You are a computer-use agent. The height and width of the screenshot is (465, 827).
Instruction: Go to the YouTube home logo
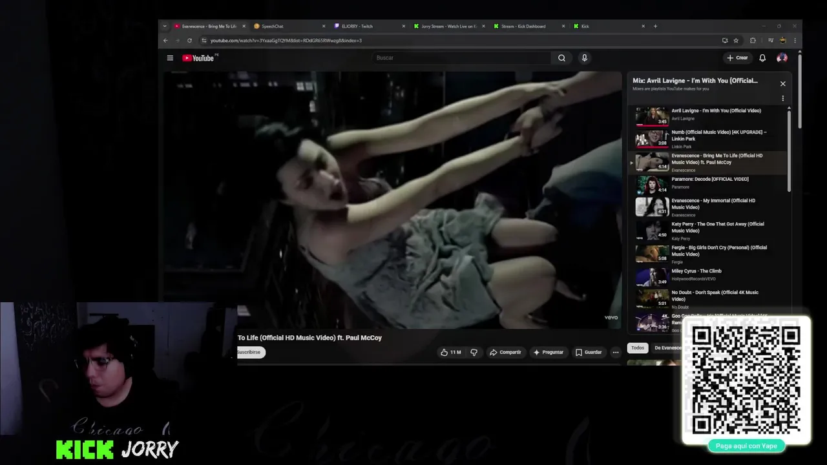click(198, 58)
